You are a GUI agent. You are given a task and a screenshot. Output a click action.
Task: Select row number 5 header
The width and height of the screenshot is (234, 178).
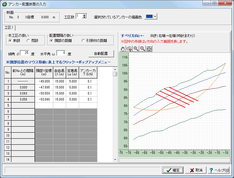coord(8,105)
